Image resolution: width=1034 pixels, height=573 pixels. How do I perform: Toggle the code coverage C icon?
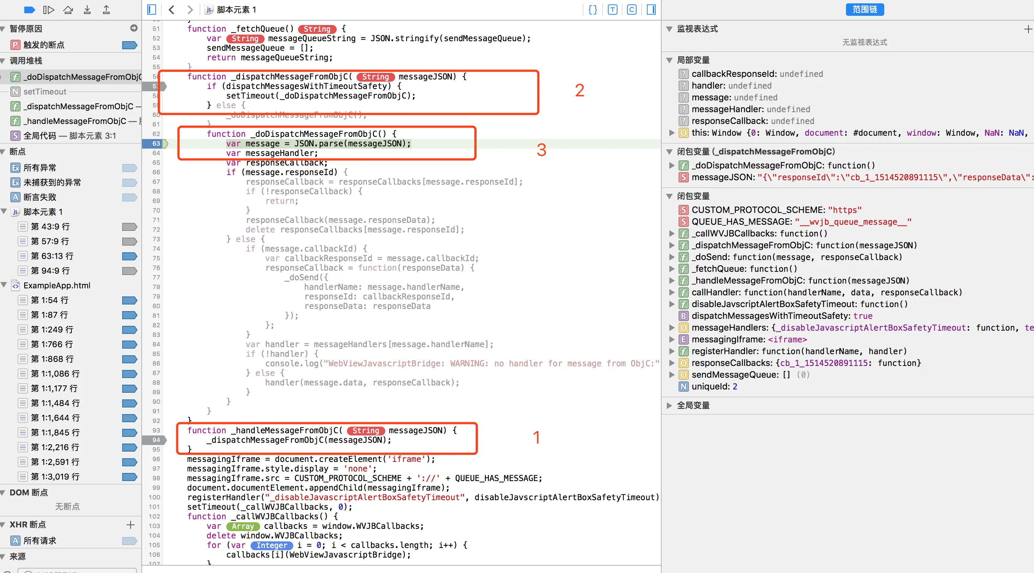coord(631,10)
